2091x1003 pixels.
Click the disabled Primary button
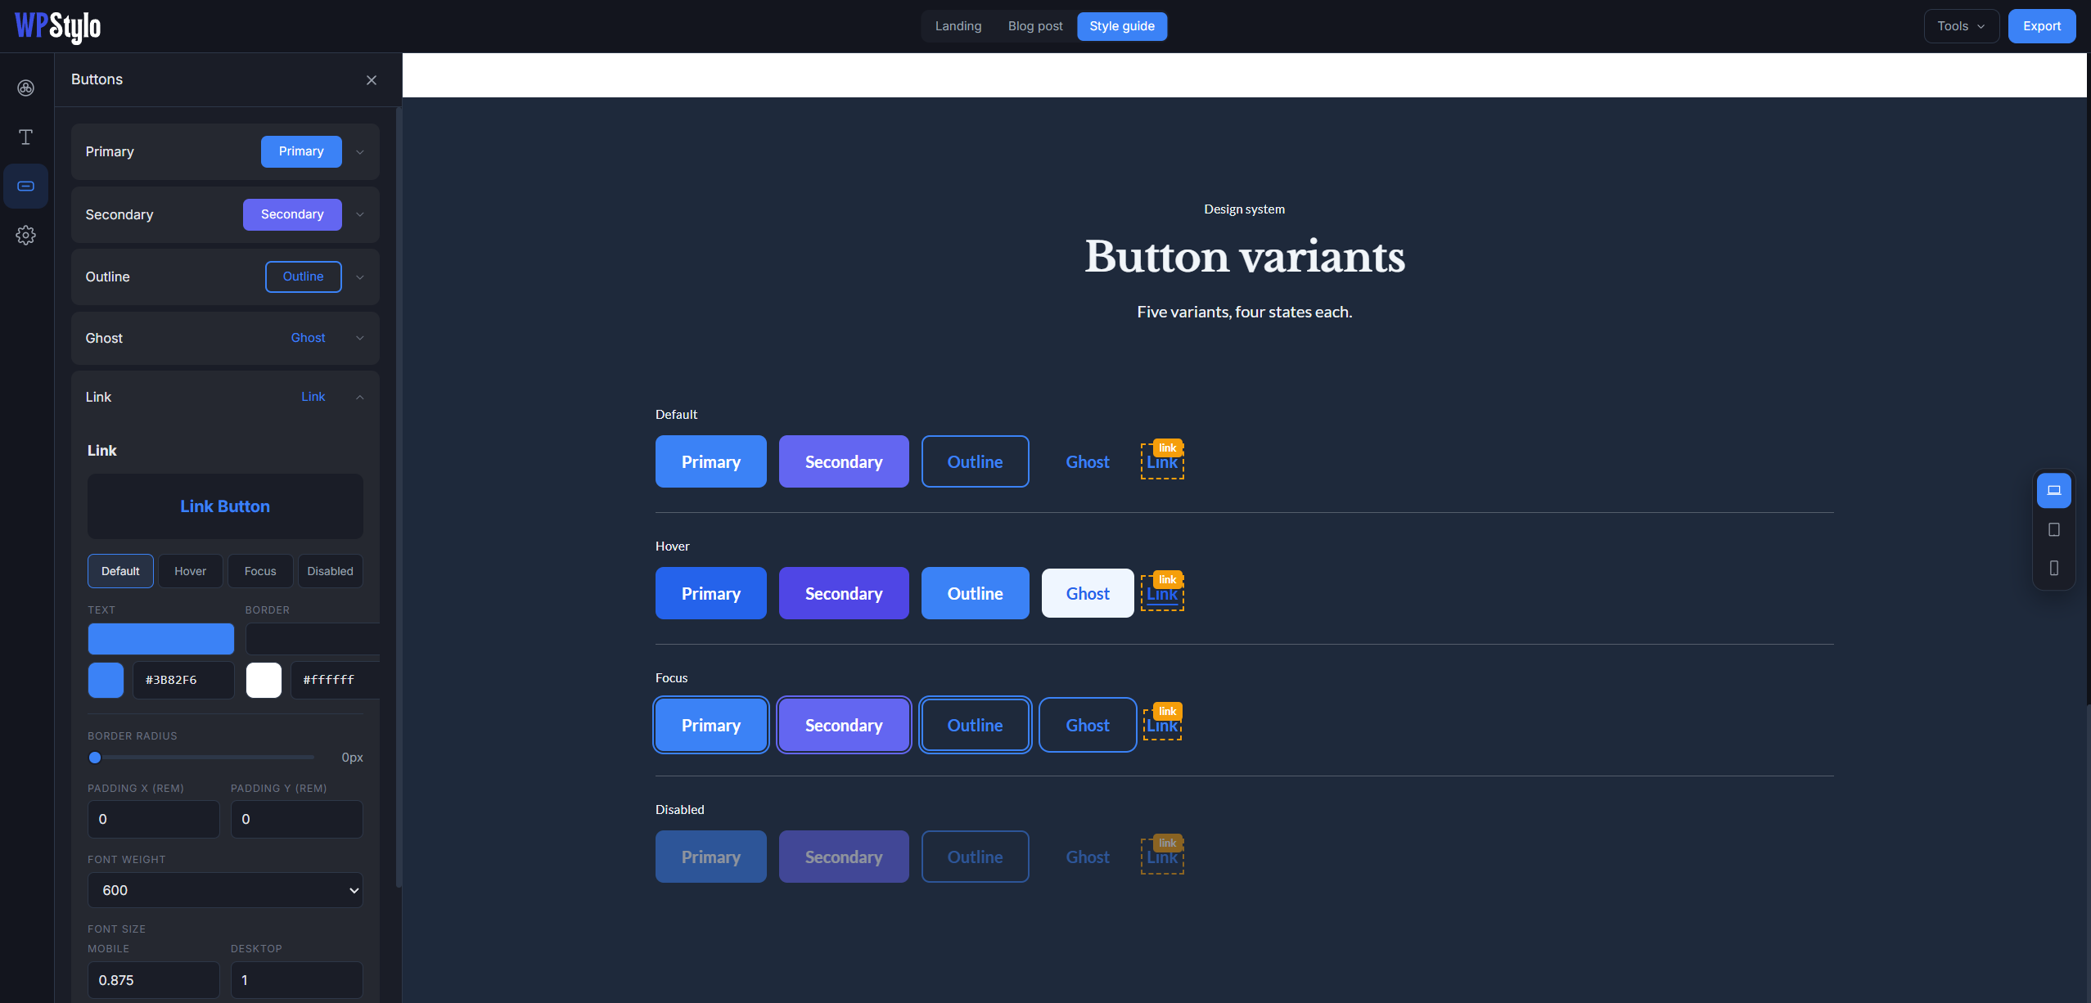point(711,857)
